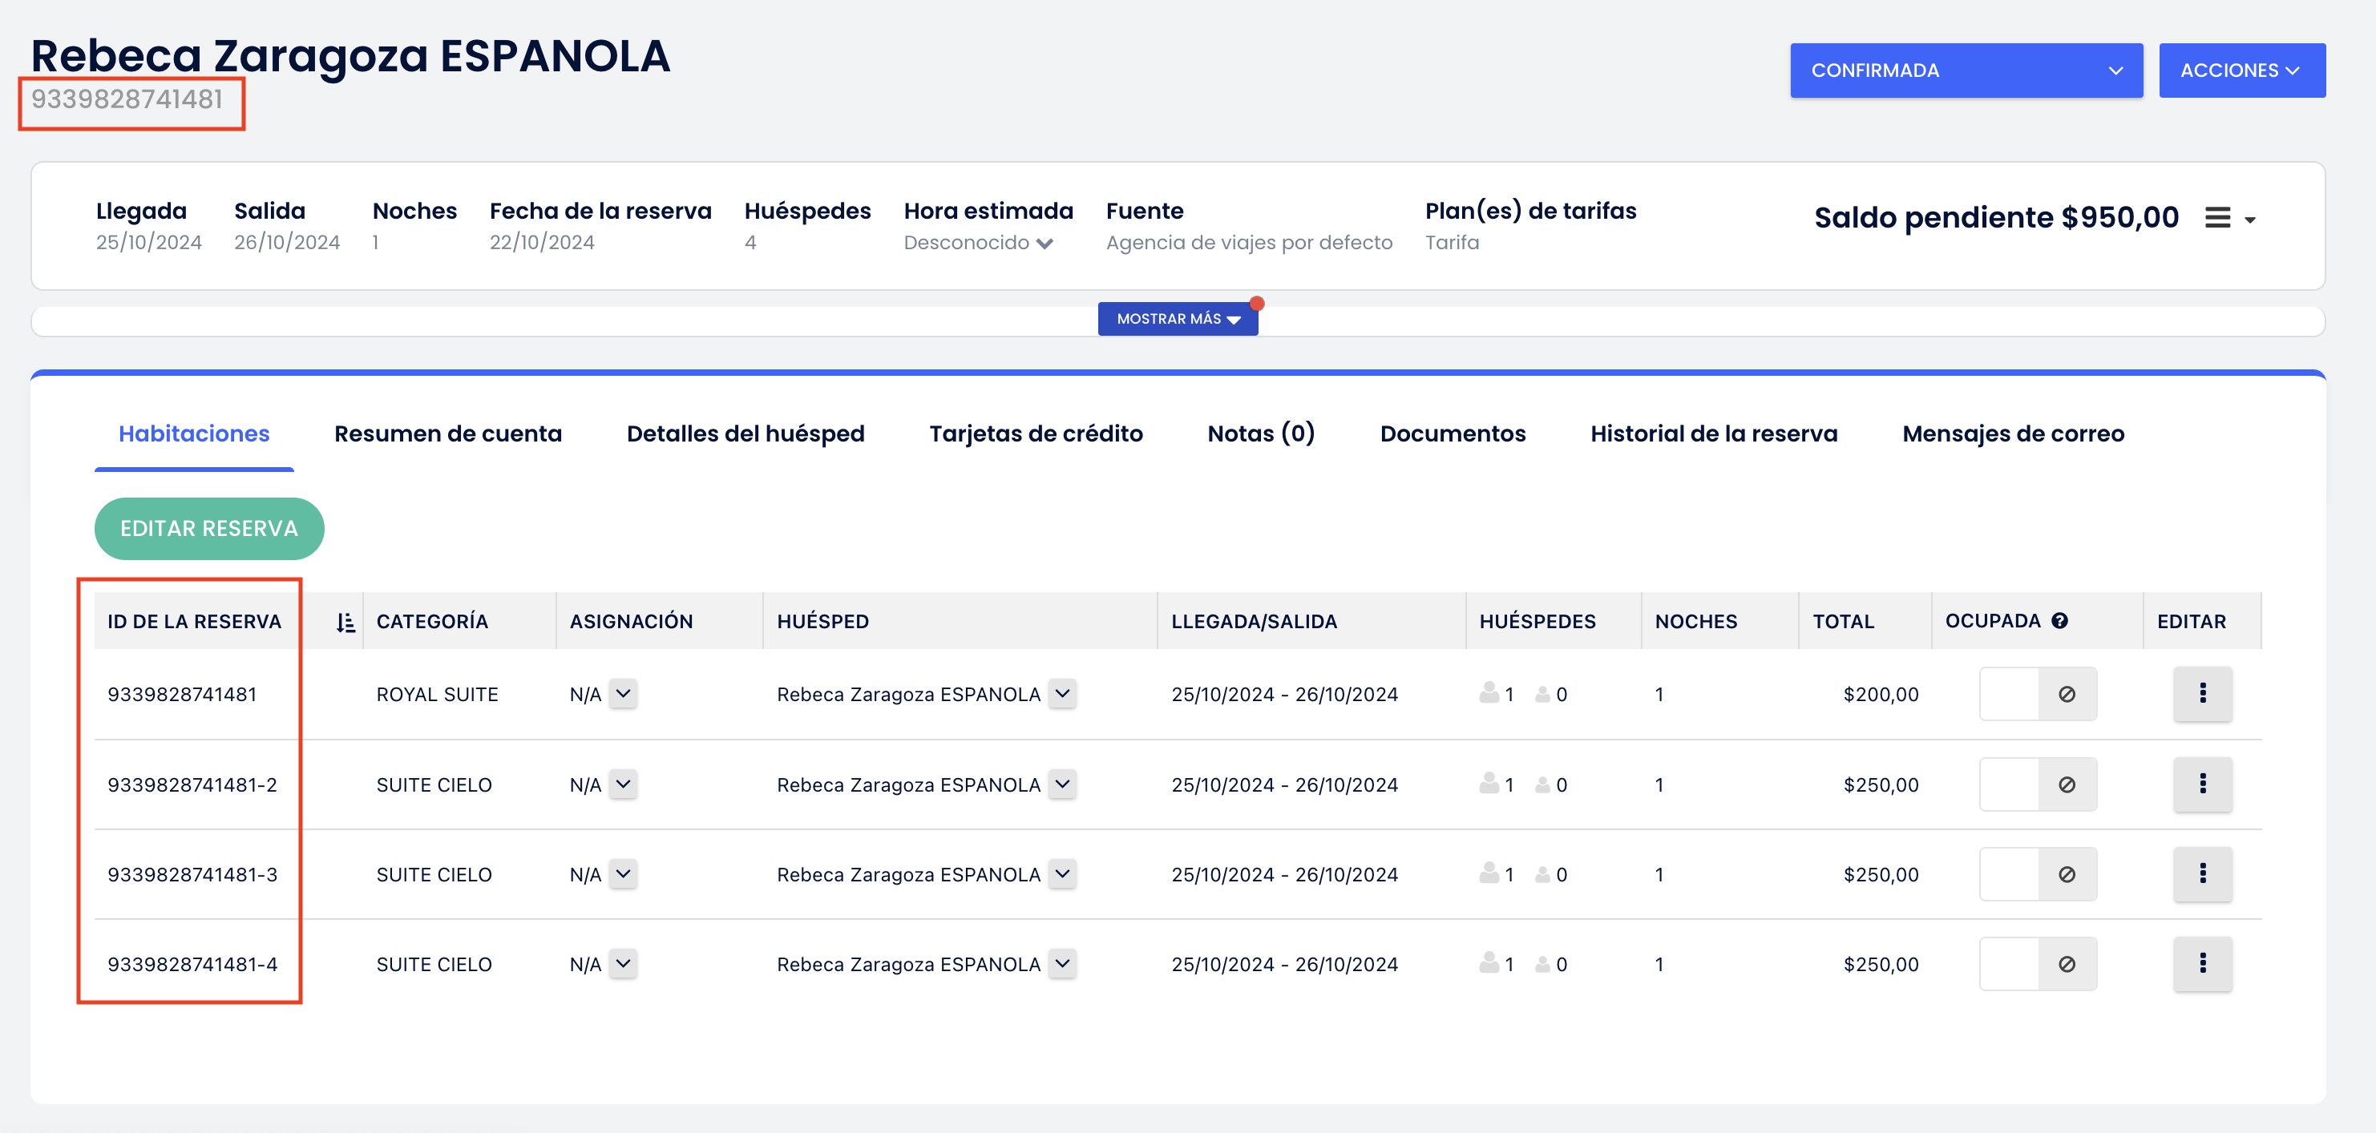This screenshot has width=2376, height=1133.
Task: Click the $200,00 total value
Action: pyautogui.click(x=1881, y=694)
